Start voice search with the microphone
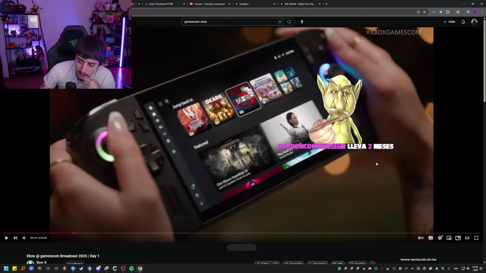486x273 pixels. pyautogui.click(x=302, y=22)
